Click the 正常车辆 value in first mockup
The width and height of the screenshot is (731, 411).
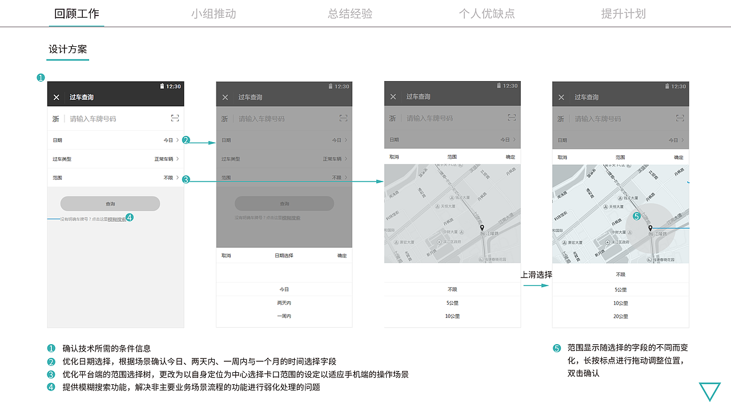[x=163, y=159]
